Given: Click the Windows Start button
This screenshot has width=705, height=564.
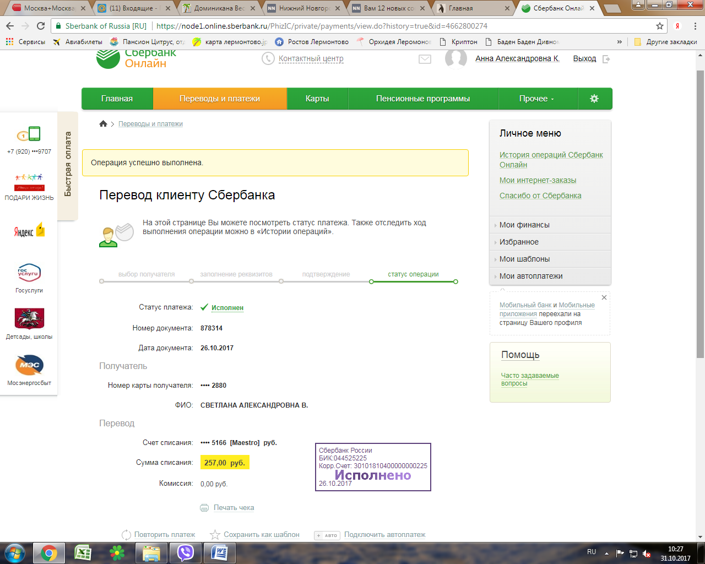Looking at the screenshot, I should click(15, 552).
